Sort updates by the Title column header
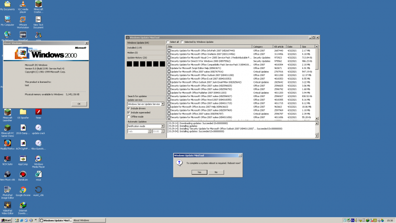 click(x=209, y=47)
